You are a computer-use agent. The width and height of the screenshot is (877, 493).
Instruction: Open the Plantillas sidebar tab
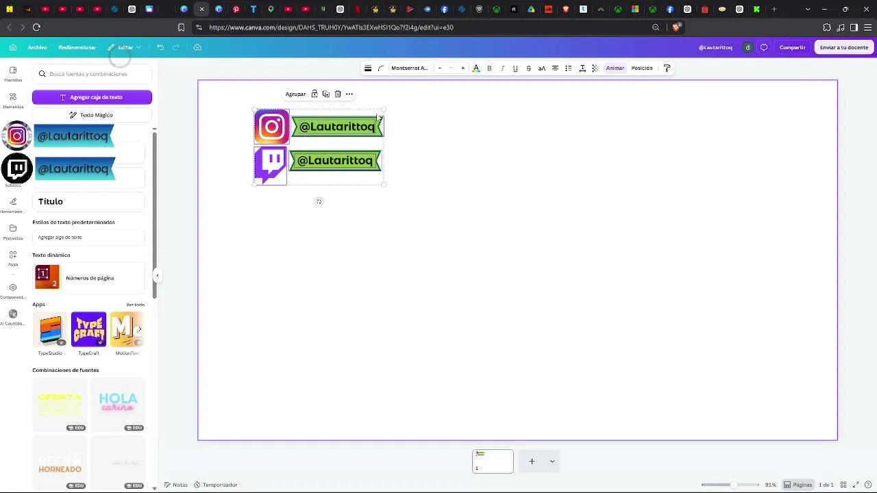pos(13,74)
